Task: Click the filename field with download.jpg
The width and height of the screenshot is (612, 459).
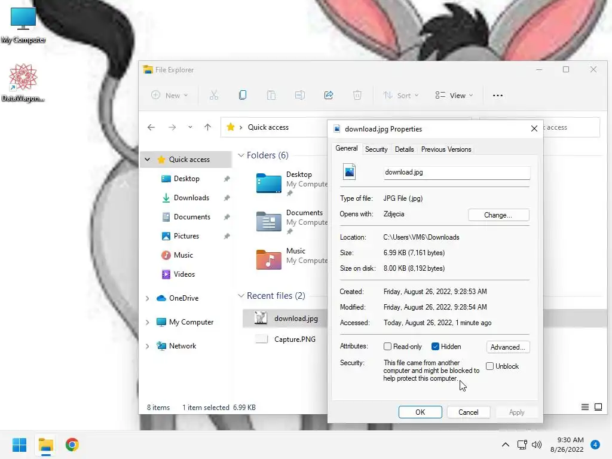Action: click(x=457, y=173)
